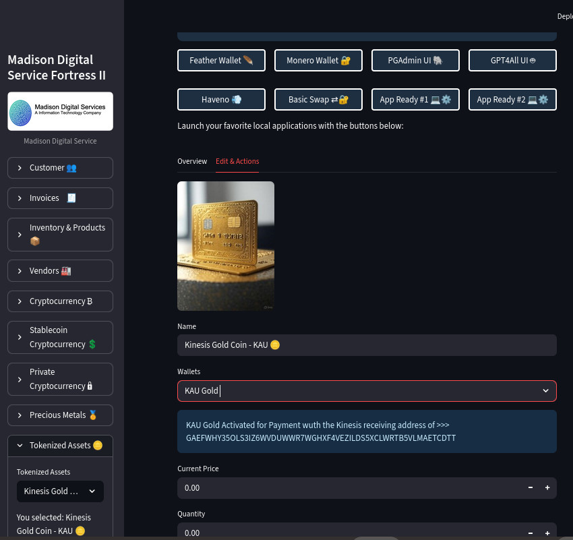Screen dimensions: 573x540
Task: Launch the Haveno application
Action: 221,99
